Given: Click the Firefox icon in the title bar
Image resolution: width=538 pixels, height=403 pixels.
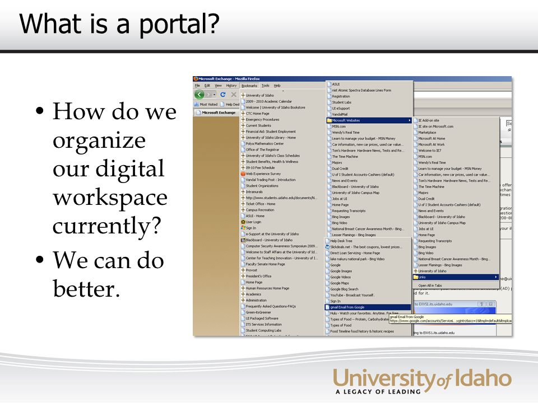Looking at the screenshot, I should (196, 79).
